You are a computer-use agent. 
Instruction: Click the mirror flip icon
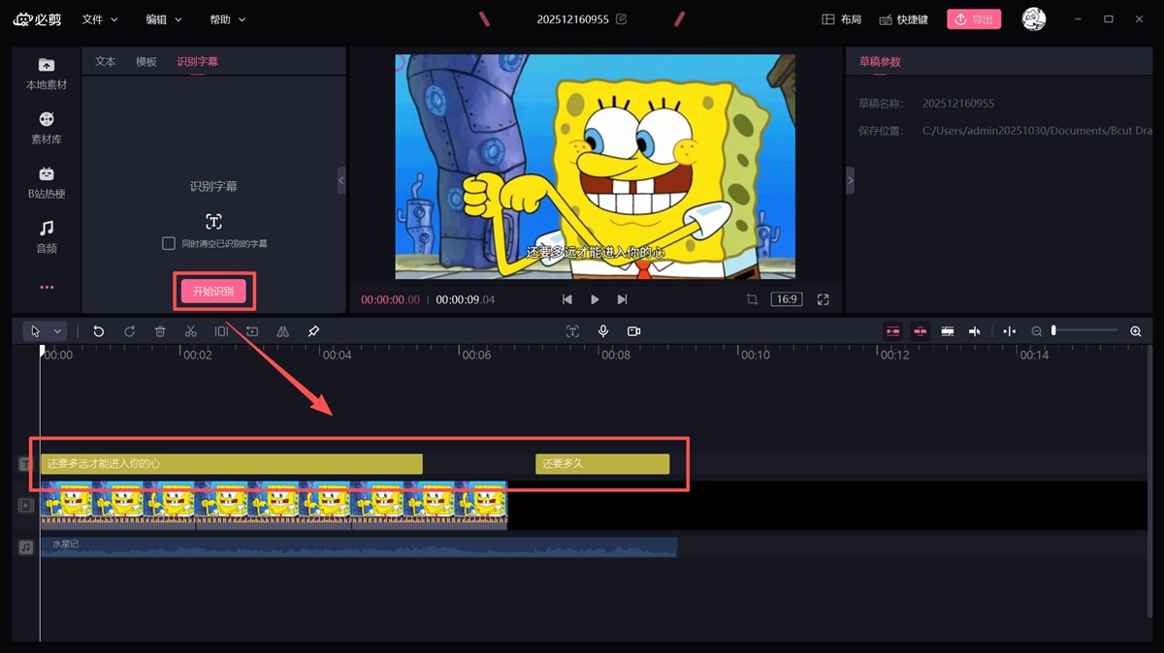[x=282, y=331]
